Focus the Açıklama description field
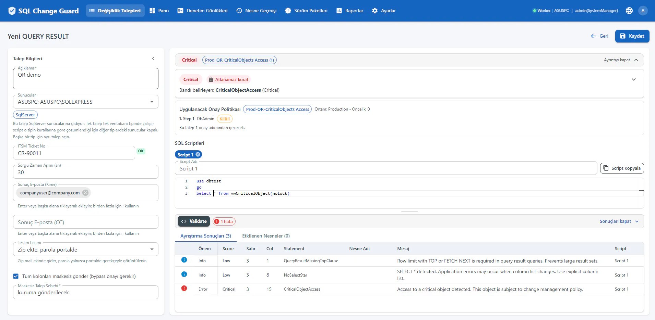 click(86, 78)
